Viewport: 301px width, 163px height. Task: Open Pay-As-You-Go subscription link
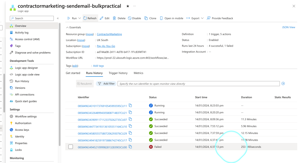(106, 46)
